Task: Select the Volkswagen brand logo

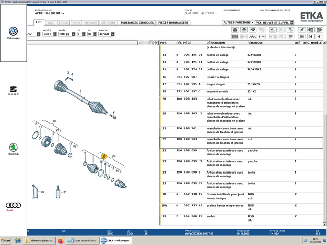Action: pyautogui.click(x=13, y=33)
